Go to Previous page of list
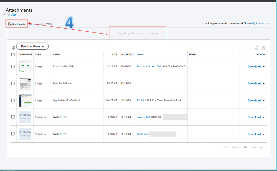Viewport: 277px width, 171px height. point(237,147)
